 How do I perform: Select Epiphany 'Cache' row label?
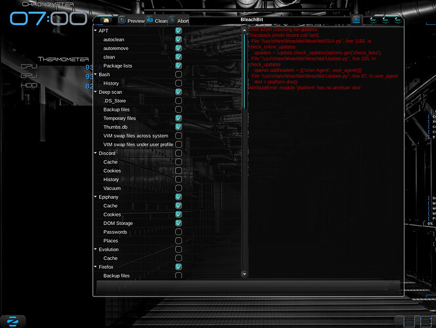[110, 206]
